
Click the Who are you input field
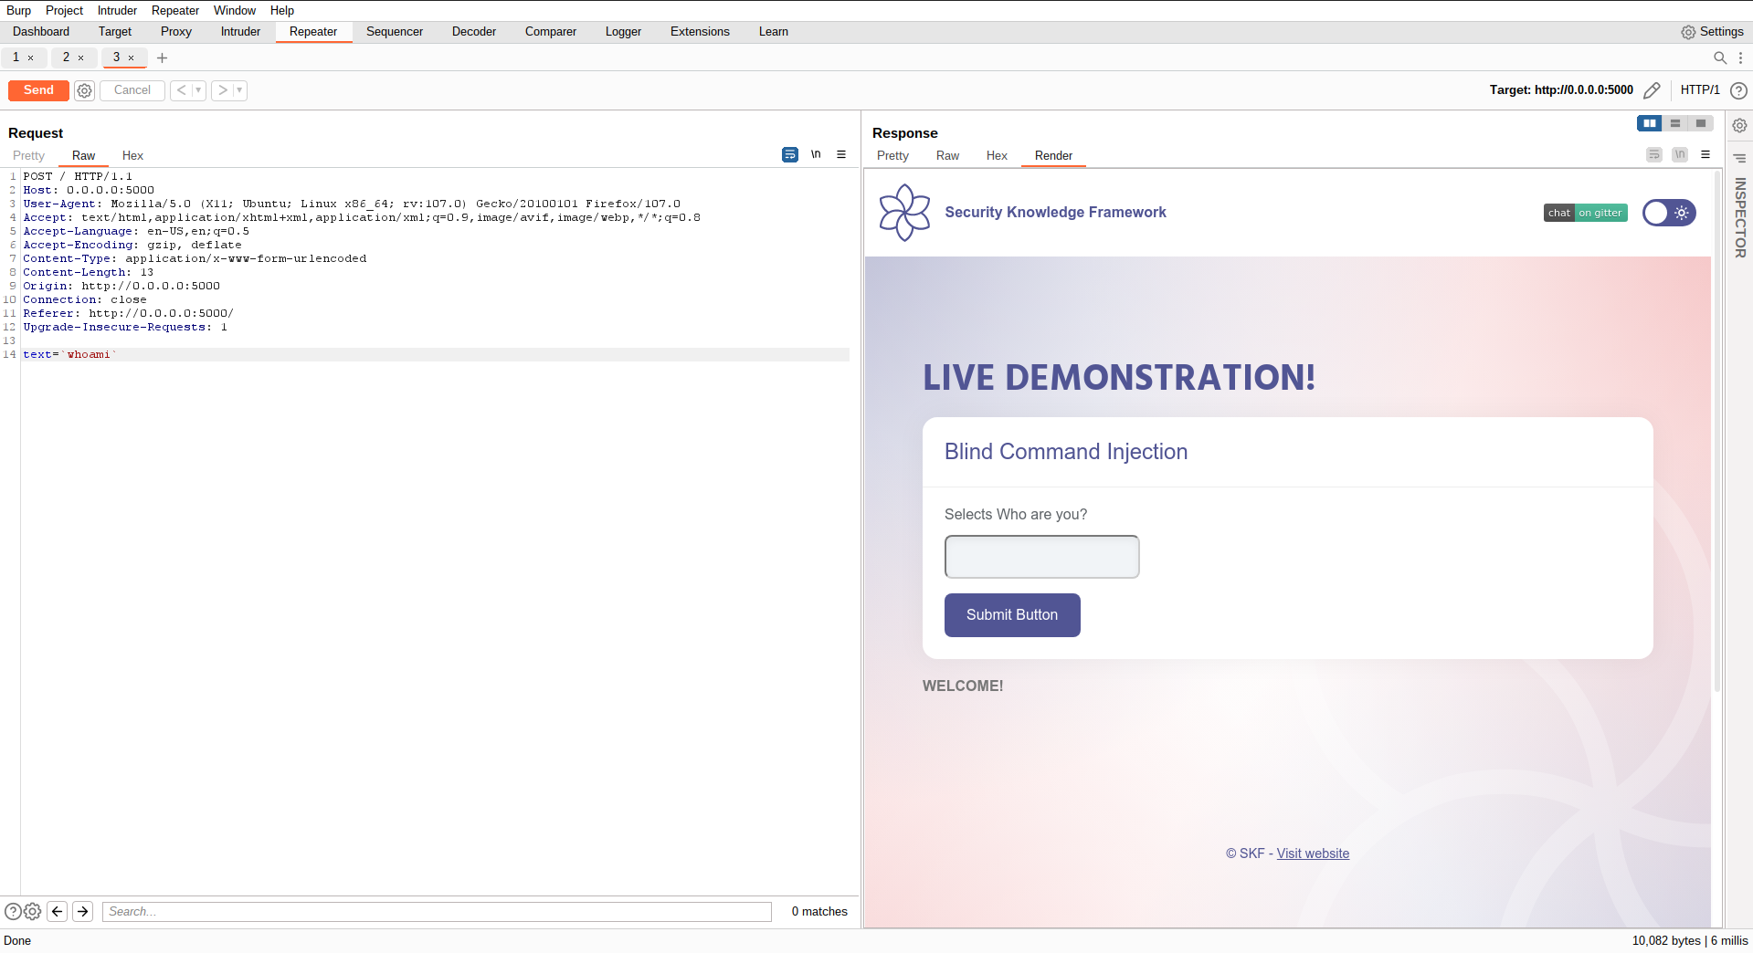1041,557
